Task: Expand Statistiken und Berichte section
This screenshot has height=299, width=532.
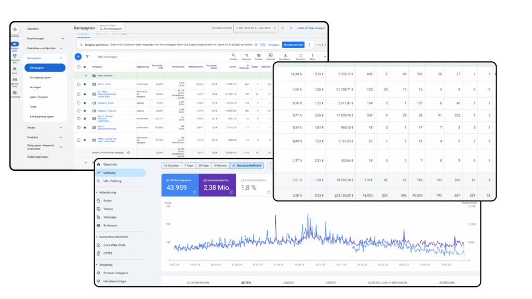Action: click(61, 48)
